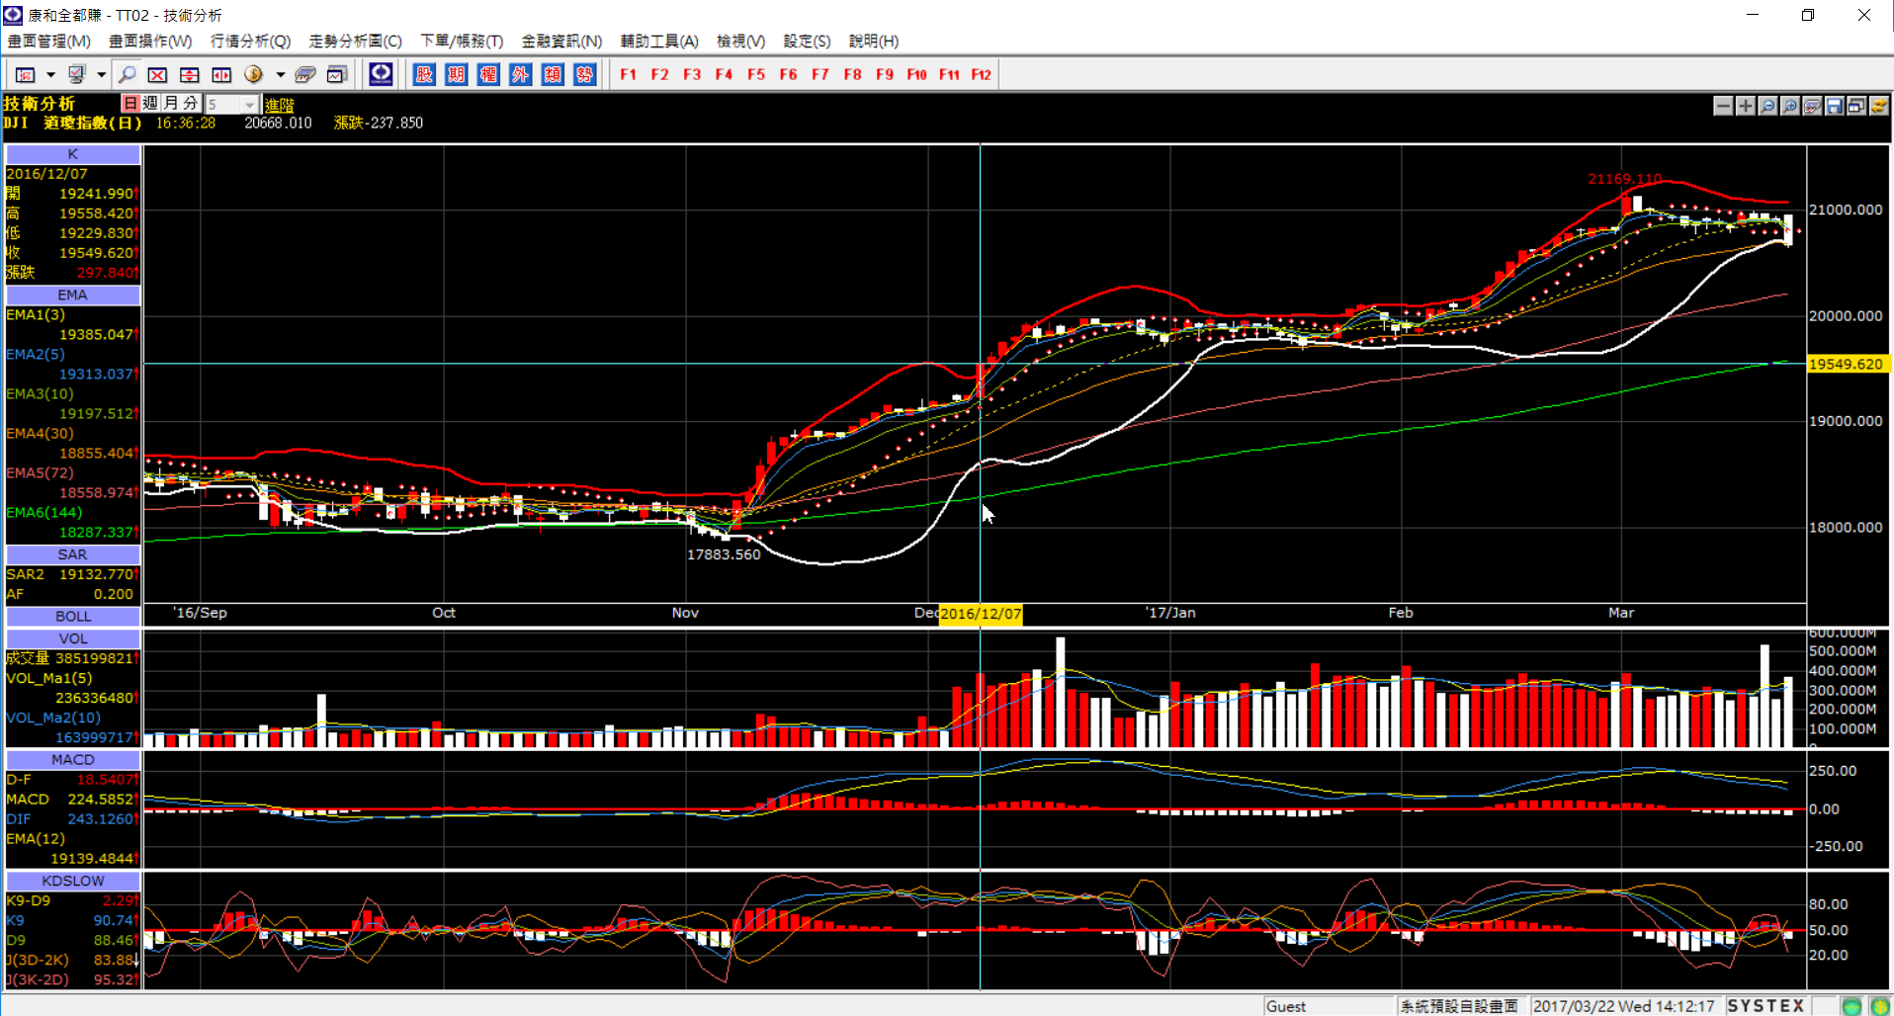Click the 類 category shortcut icon
The height and width of the screenshot is (1016, 1894).
click(x=553, y=74)
